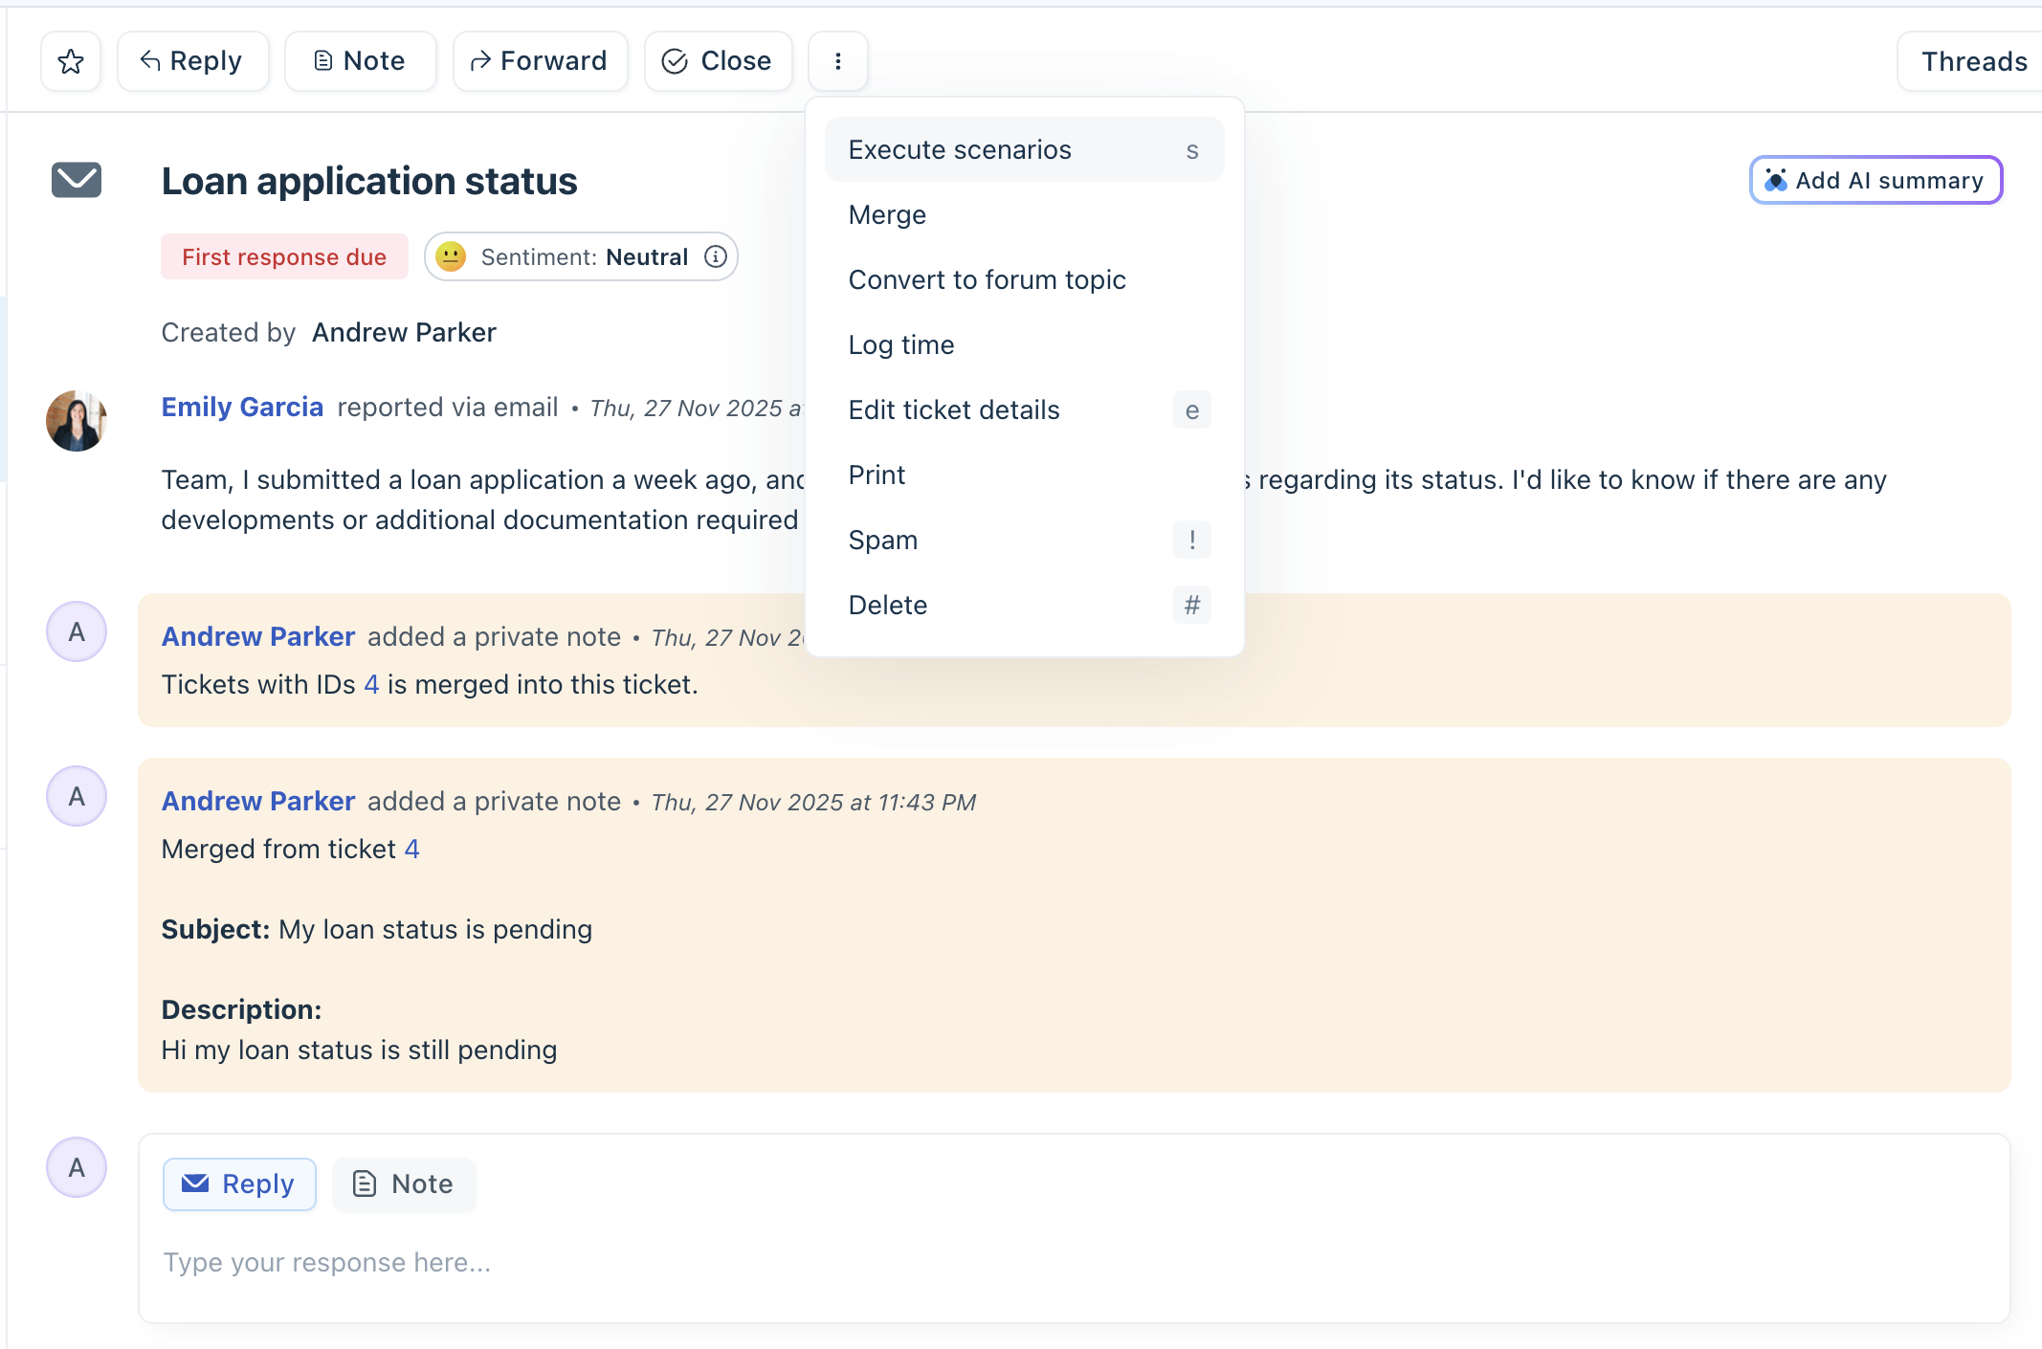
Task: Open the three-dot more actions menu
Action: 837,61
